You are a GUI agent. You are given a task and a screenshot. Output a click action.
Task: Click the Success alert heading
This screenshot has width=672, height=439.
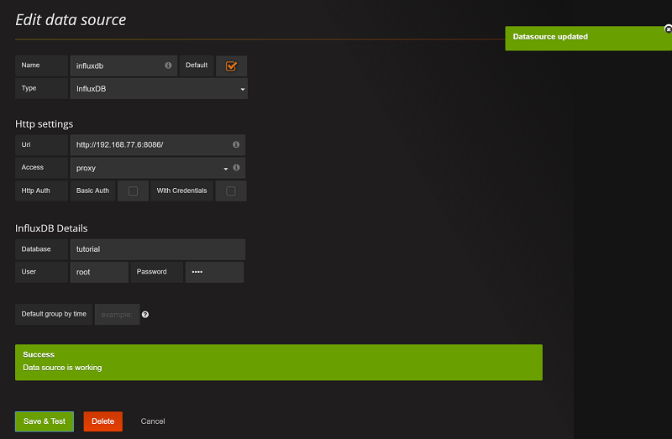click(x=39, y=354)
